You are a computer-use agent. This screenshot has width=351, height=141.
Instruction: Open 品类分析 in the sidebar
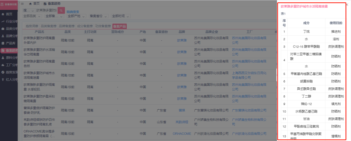point(11,28)
